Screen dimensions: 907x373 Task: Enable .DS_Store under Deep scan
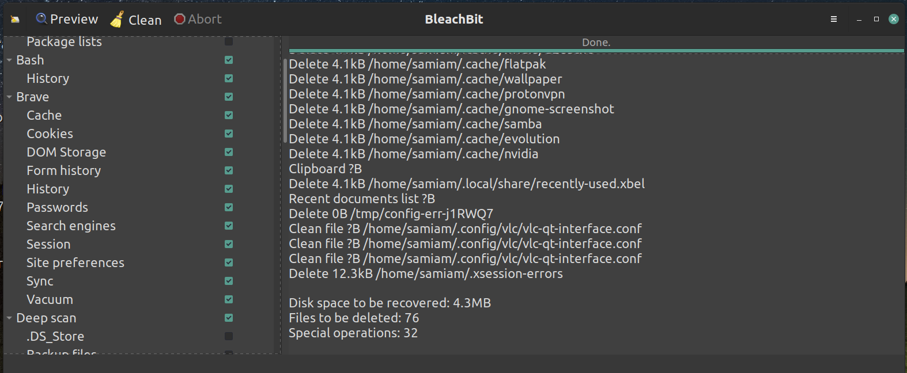(x=228, y=336)
